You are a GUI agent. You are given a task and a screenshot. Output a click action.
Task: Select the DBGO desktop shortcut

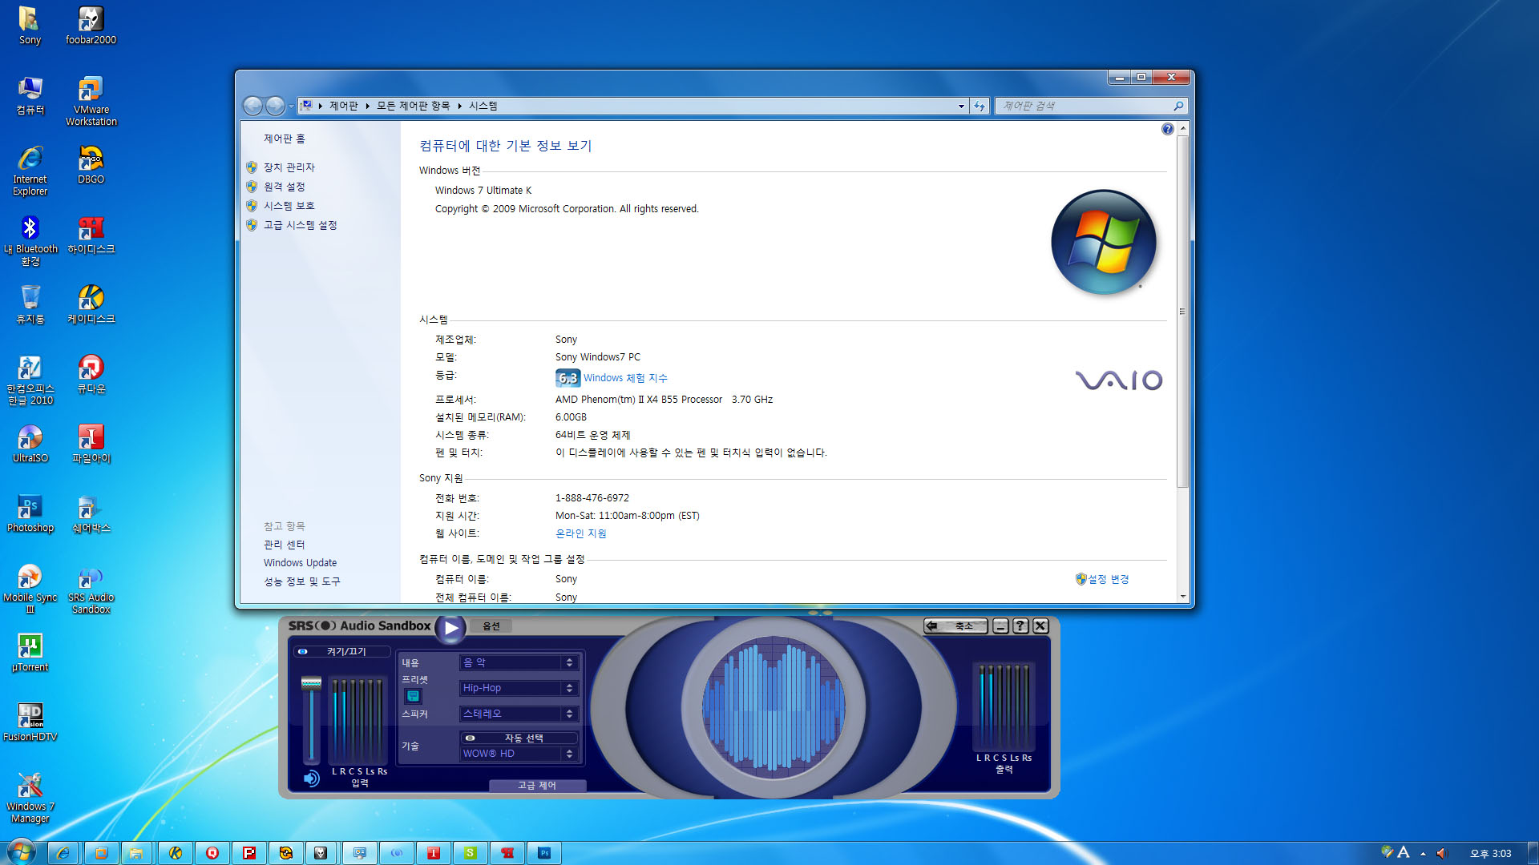coord(91,165)
